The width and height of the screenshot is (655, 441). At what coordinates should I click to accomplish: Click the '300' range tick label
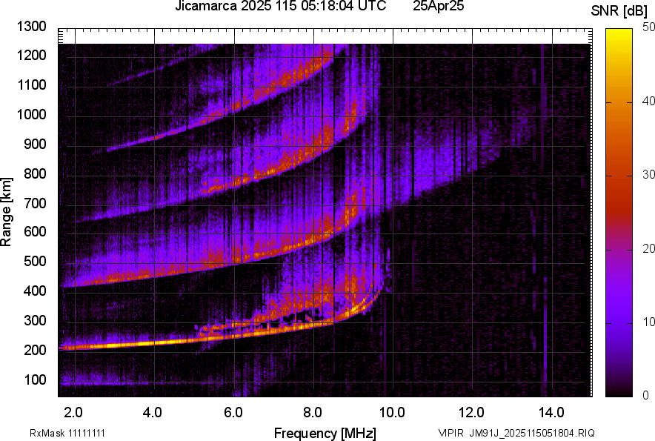pos(35,320)
